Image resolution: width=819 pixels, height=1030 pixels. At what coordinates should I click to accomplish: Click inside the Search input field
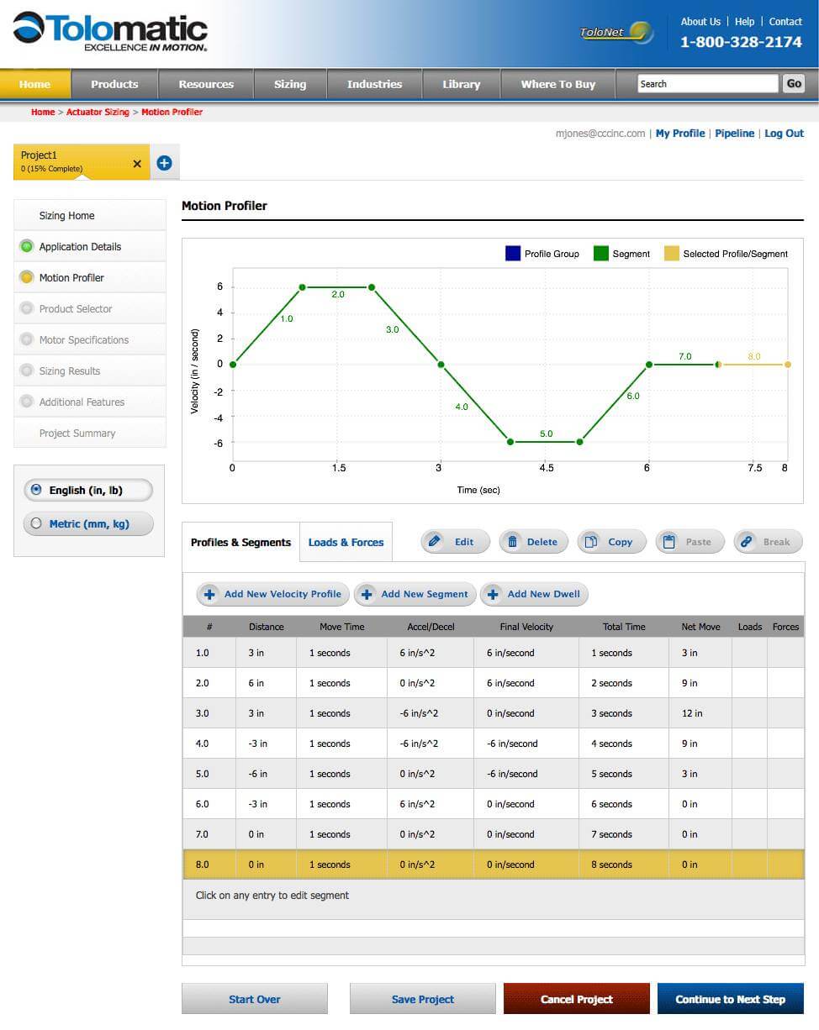706,84
